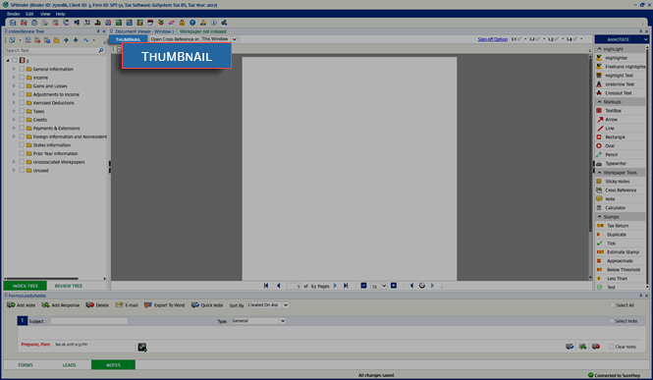This screenshot has height=380, width=653.
Task: Check the Gains and Losses checkbox
Action: pyautogui.click(x=22, y=85)
